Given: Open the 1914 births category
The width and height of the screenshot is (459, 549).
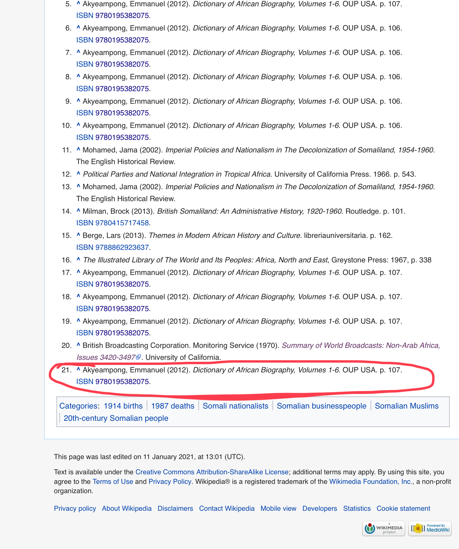Looking at the screenshot, I should pos(123,406).
